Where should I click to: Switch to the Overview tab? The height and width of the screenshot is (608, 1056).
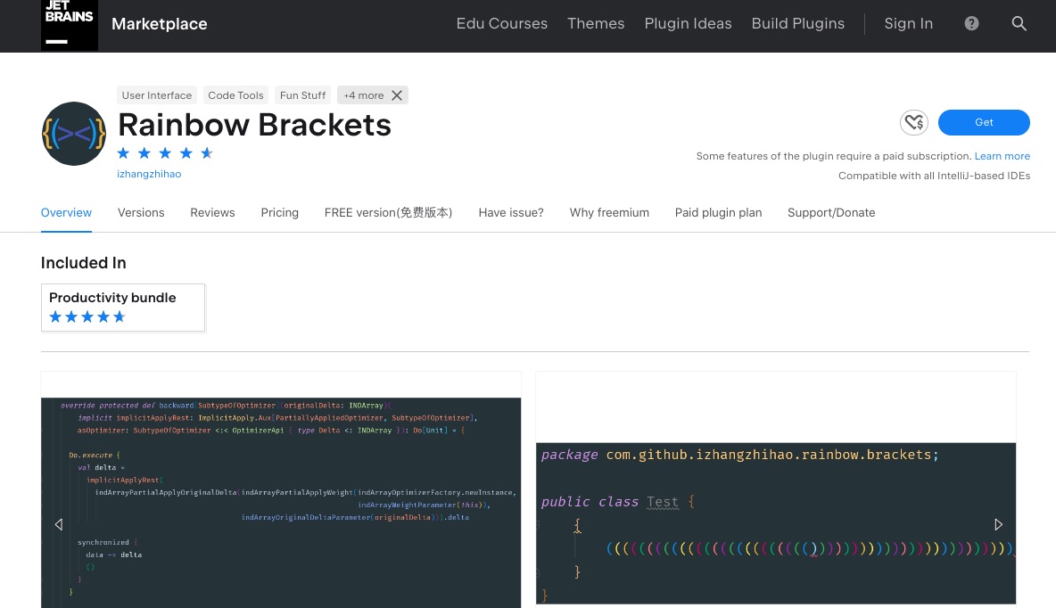pyautogui.click(x=66, y=213)
